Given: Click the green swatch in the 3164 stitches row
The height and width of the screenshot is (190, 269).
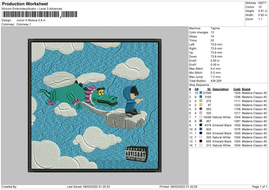Looking at the screenshot, I should point(201,97).
